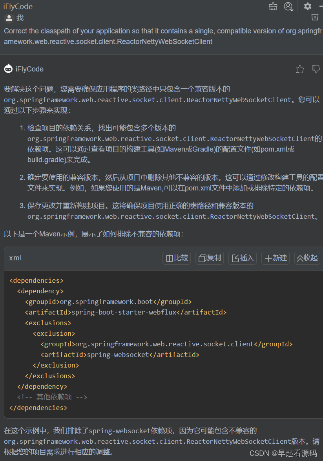
Task: Copy the Maven snippet via 复制 button
Action: coord(209,258)
